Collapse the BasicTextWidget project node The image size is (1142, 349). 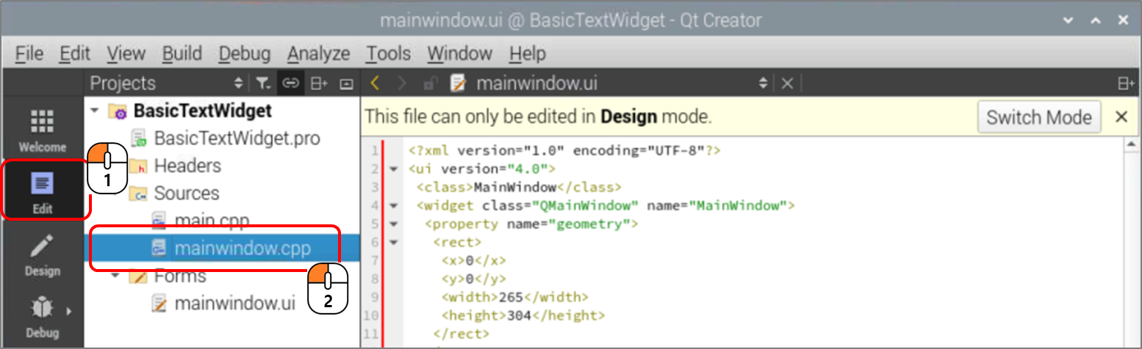(95, 111)
